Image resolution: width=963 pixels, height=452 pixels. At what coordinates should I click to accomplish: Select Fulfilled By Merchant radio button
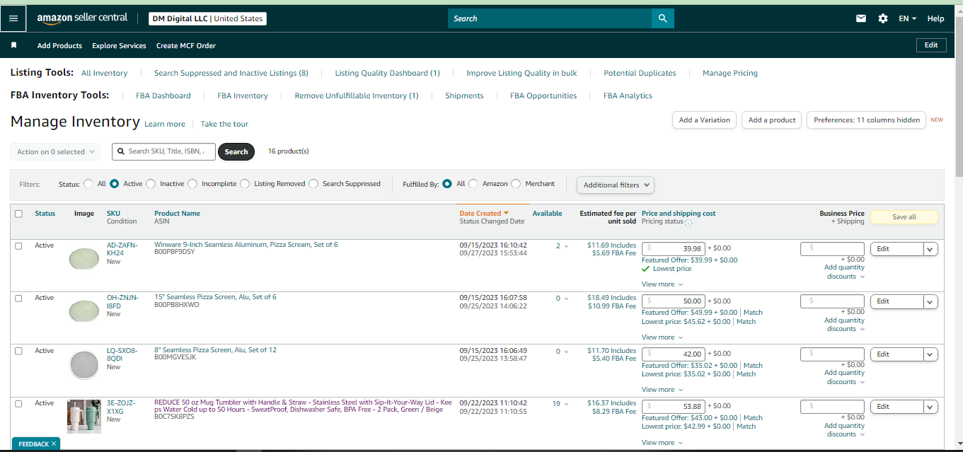516,184
